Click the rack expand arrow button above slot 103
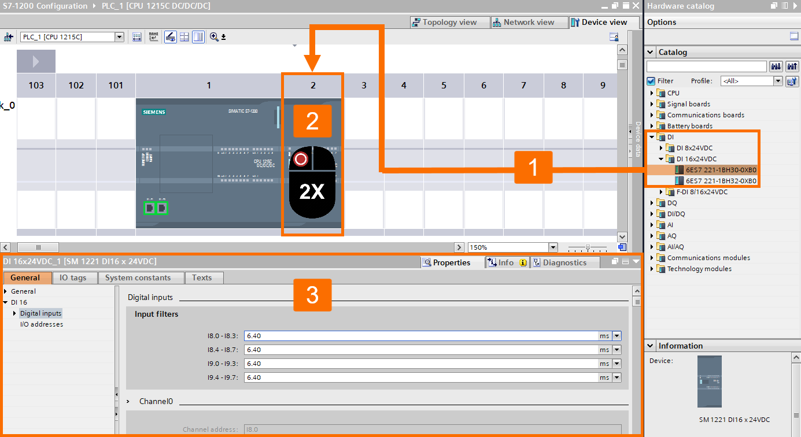801x437 pixels. point(36,61)
